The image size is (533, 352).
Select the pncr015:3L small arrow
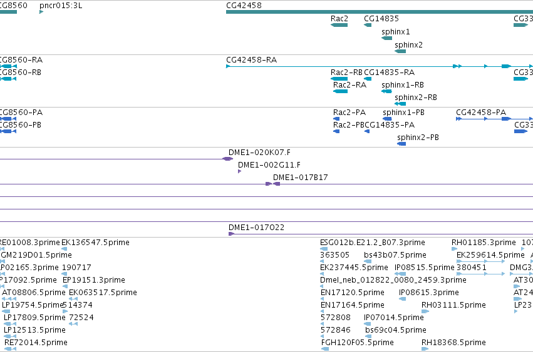(x=41, y=12)
